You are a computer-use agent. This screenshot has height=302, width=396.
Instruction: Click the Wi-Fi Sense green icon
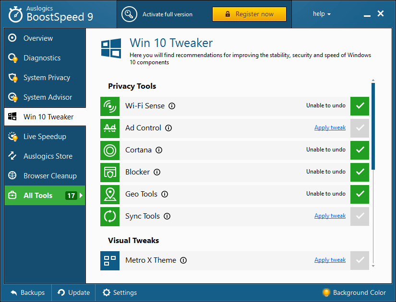tap(110, 106)
